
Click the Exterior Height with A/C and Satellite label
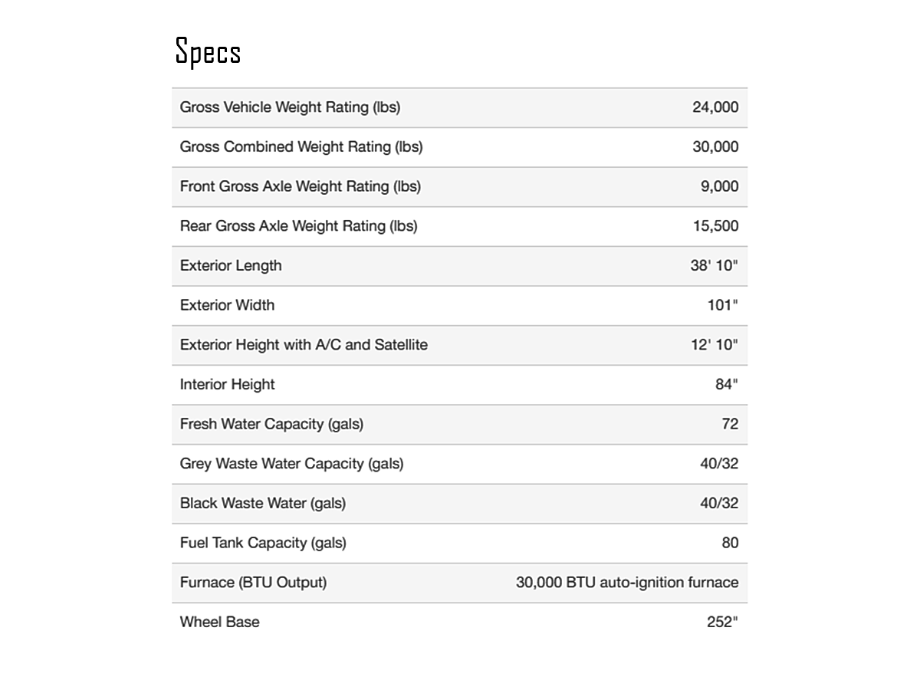[x=304, y=345]
